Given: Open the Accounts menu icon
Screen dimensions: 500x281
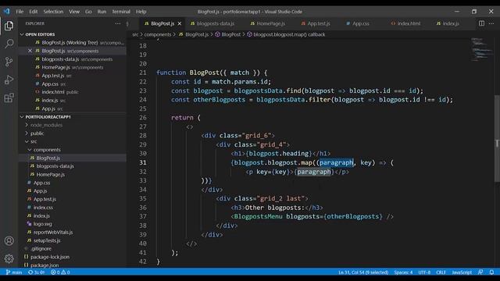Looking at the screenshot, I should coord(9,241).
